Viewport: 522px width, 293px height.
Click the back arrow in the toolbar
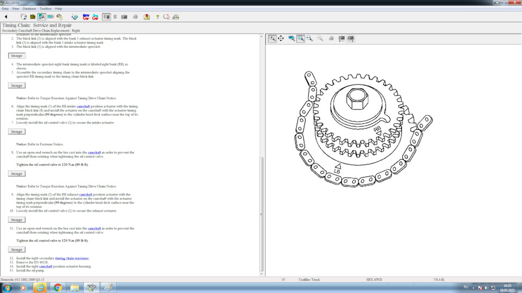pyautogui.click(x=6, y=17)
